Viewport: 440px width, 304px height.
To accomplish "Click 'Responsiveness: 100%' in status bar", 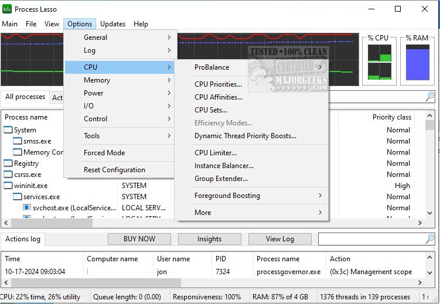I will [x=207, y=297].
